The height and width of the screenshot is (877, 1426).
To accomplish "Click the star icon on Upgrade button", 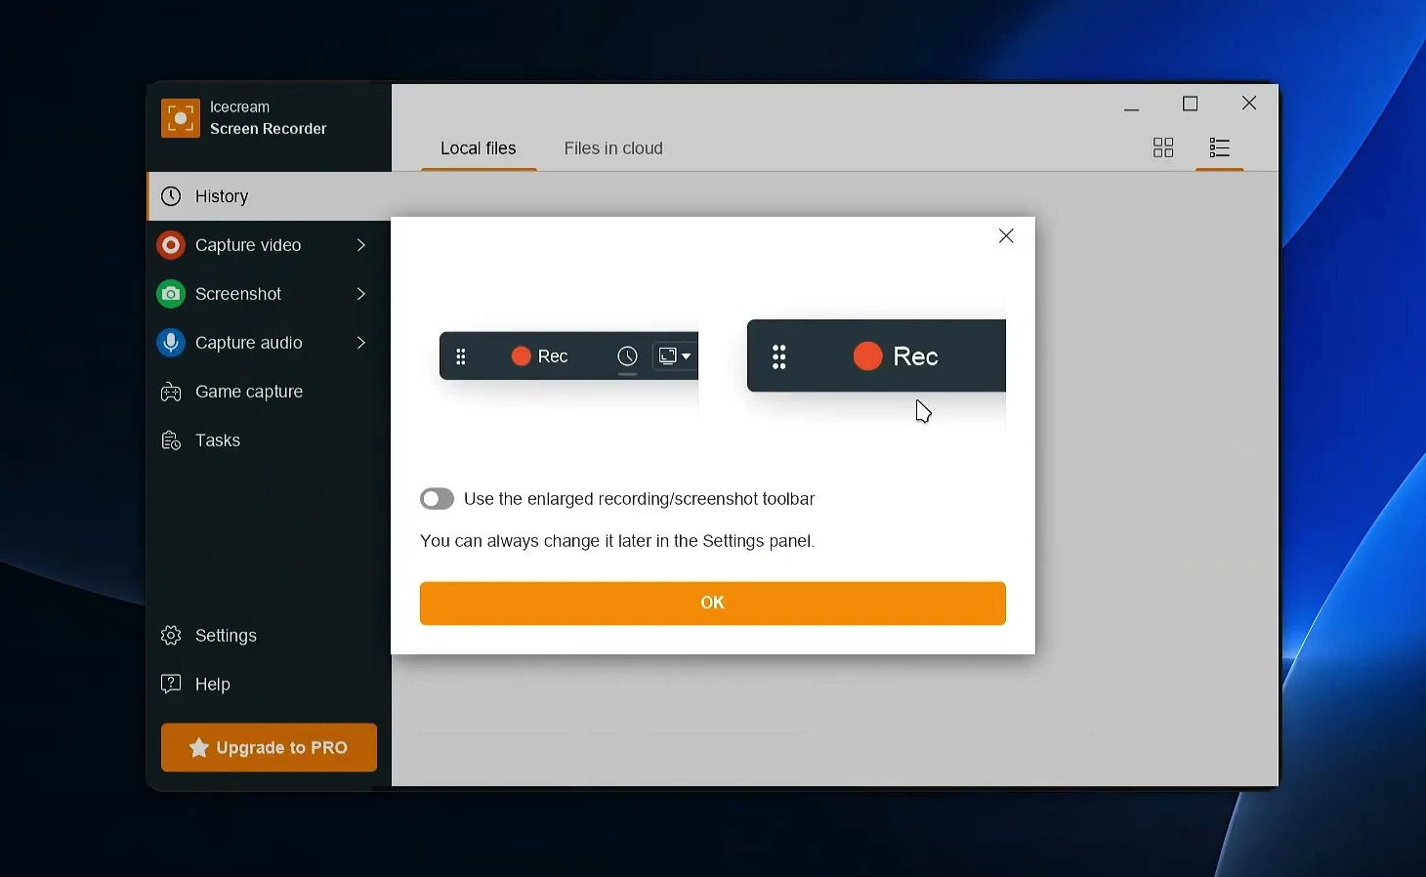I will (199, 748).
